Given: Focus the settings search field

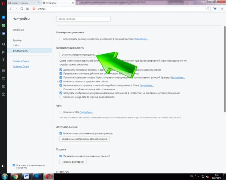Looking at the screenshot, I should [83, 19].
